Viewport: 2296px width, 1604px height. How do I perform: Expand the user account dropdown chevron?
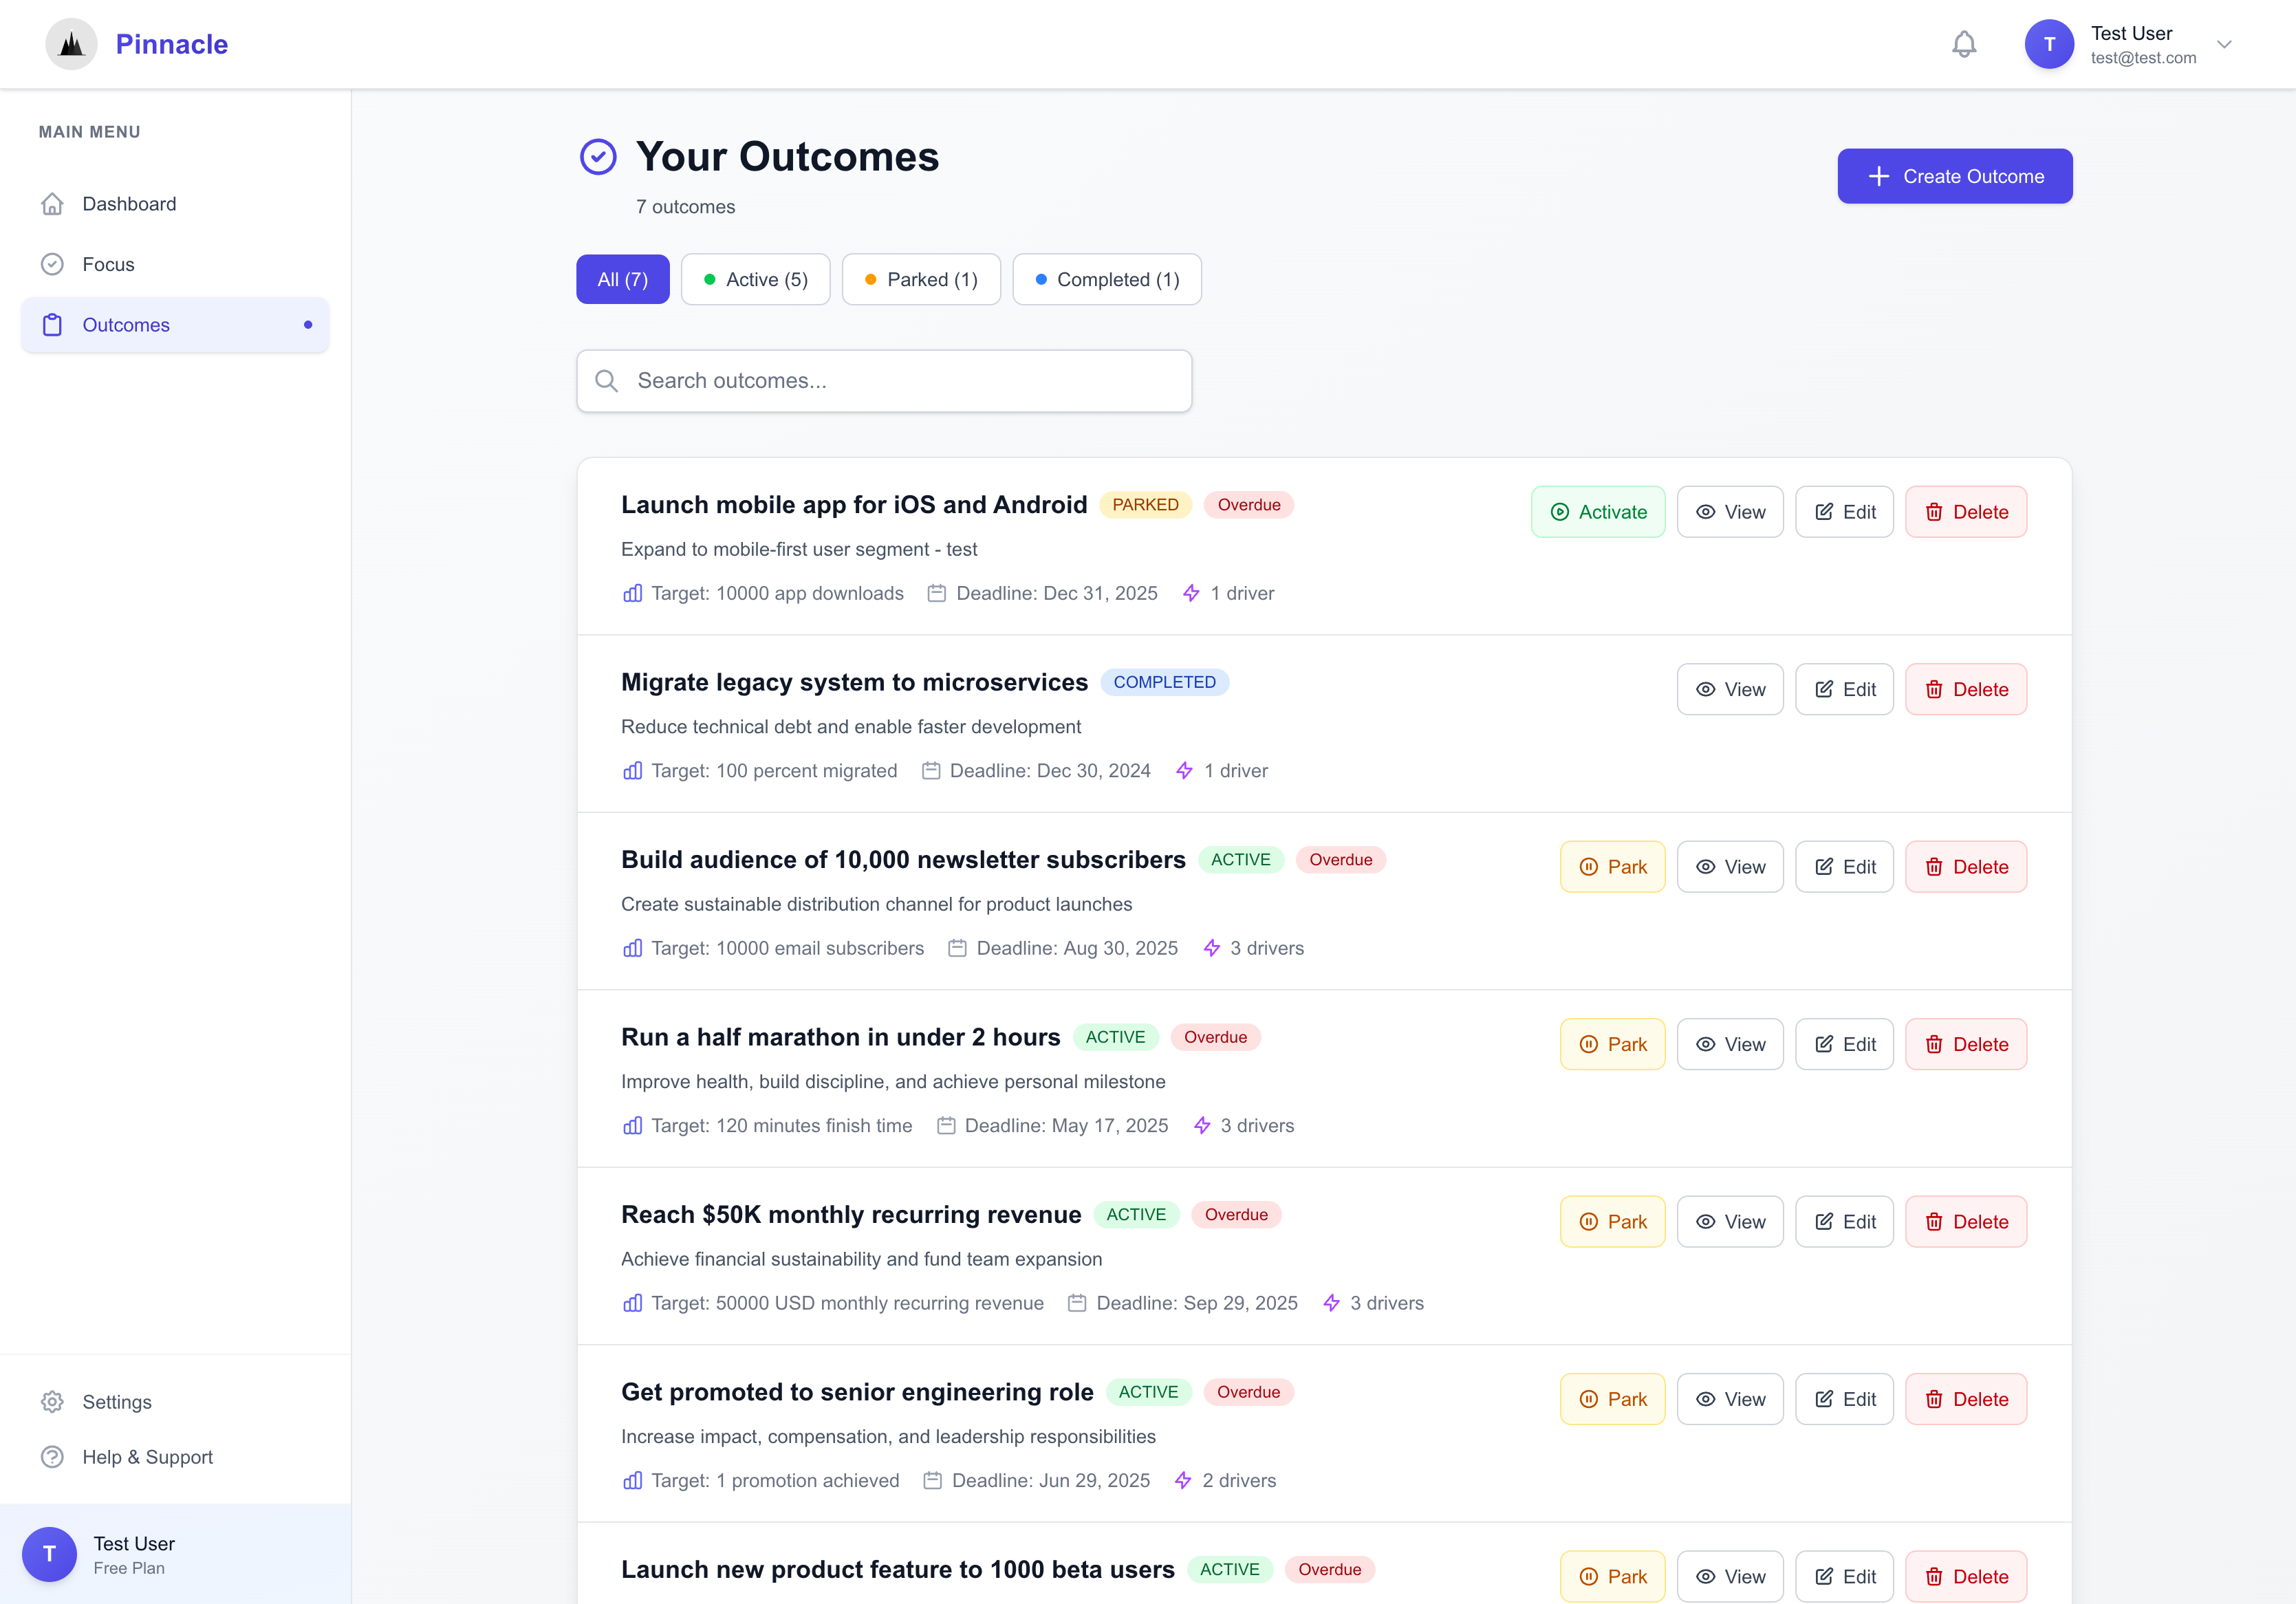click(2224, 44)
